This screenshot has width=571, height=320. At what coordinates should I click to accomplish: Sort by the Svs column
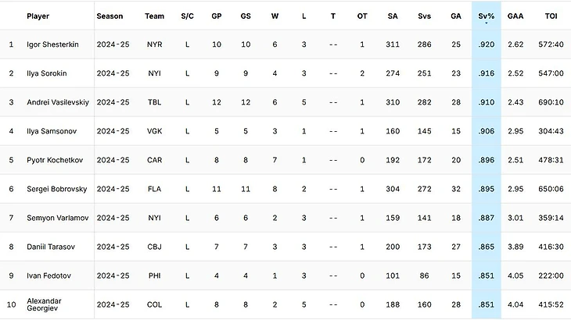424,16
